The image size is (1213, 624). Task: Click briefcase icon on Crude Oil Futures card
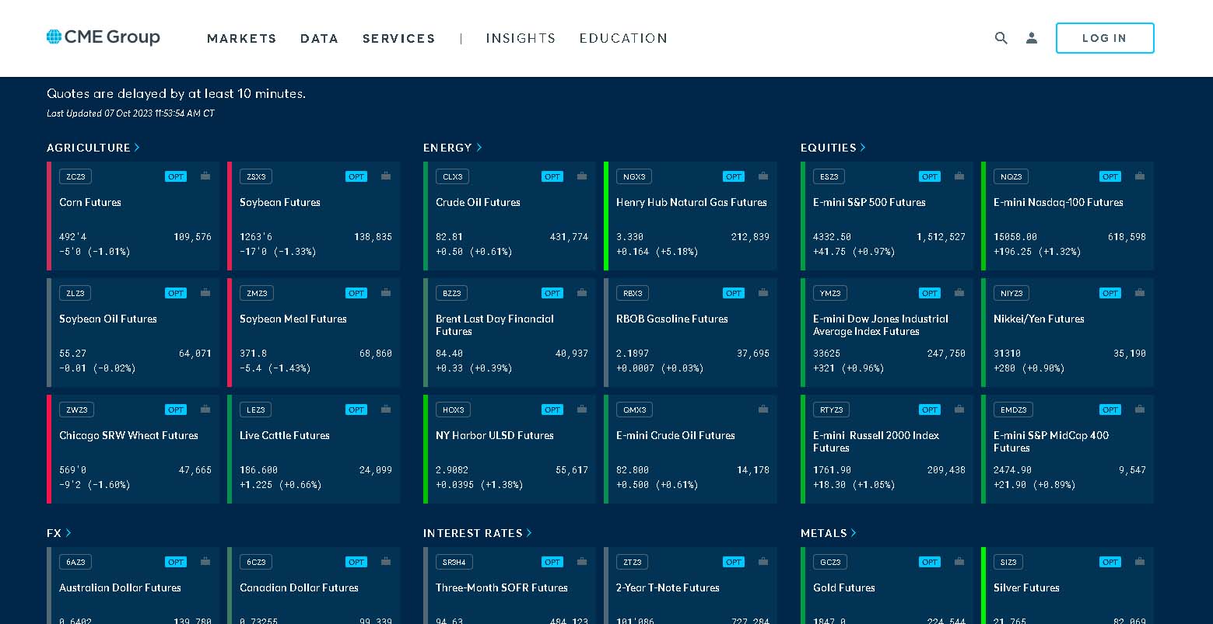[582, 176]
